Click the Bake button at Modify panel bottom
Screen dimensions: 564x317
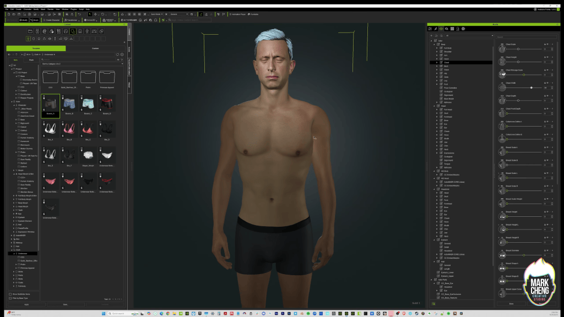(x=511, y=304)
